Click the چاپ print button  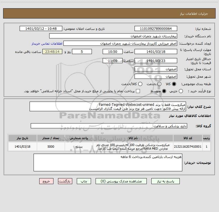pyautogui.click(x=84, y=181)
